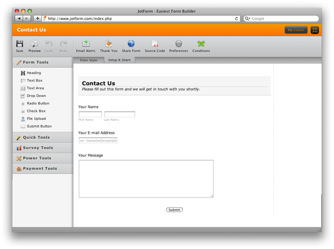Open Conditions icon in toolbar
Image resolution: width=334 pixels, height=249 pixels.
(x=201, y=44)
